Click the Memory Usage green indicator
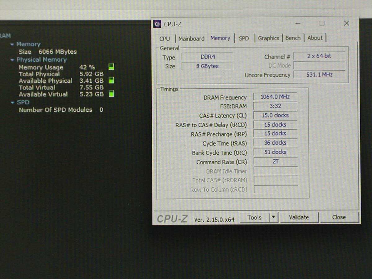The width and height of the screenshot is (372, 279). pos(111,67)
